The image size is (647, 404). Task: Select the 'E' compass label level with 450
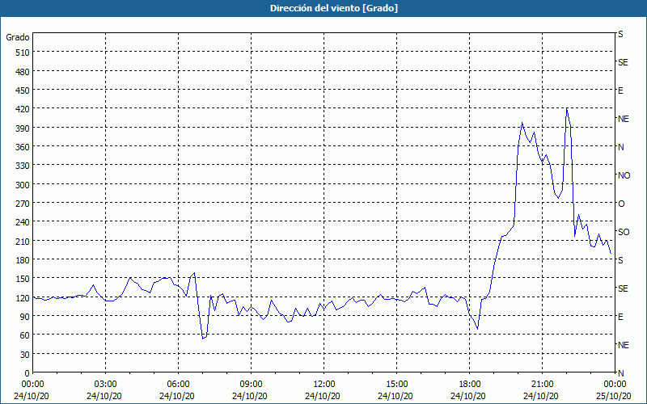620,90
